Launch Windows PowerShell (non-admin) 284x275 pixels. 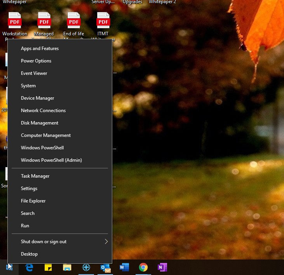[x=60, y=148]
